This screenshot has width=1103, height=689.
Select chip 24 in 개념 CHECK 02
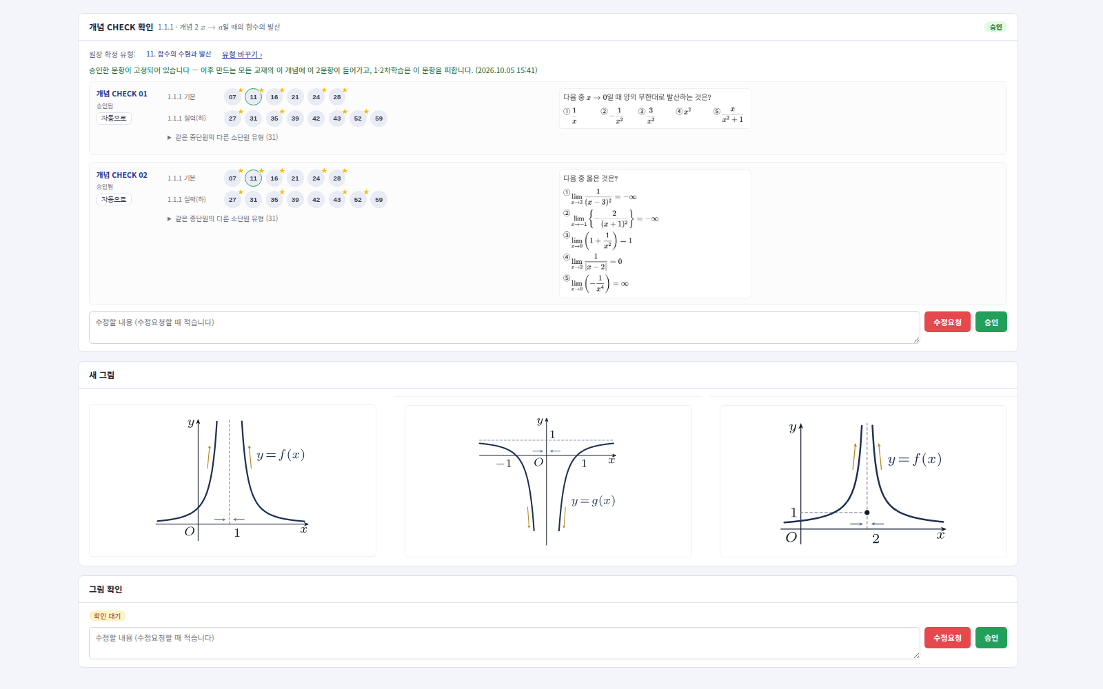coord(316,178)
